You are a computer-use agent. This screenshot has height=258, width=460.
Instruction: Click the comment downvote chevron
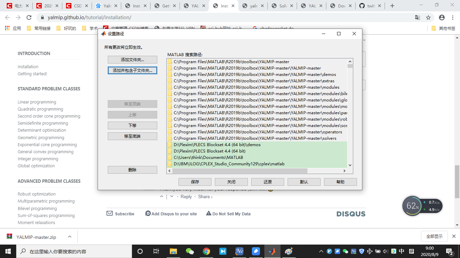[172, 197]
